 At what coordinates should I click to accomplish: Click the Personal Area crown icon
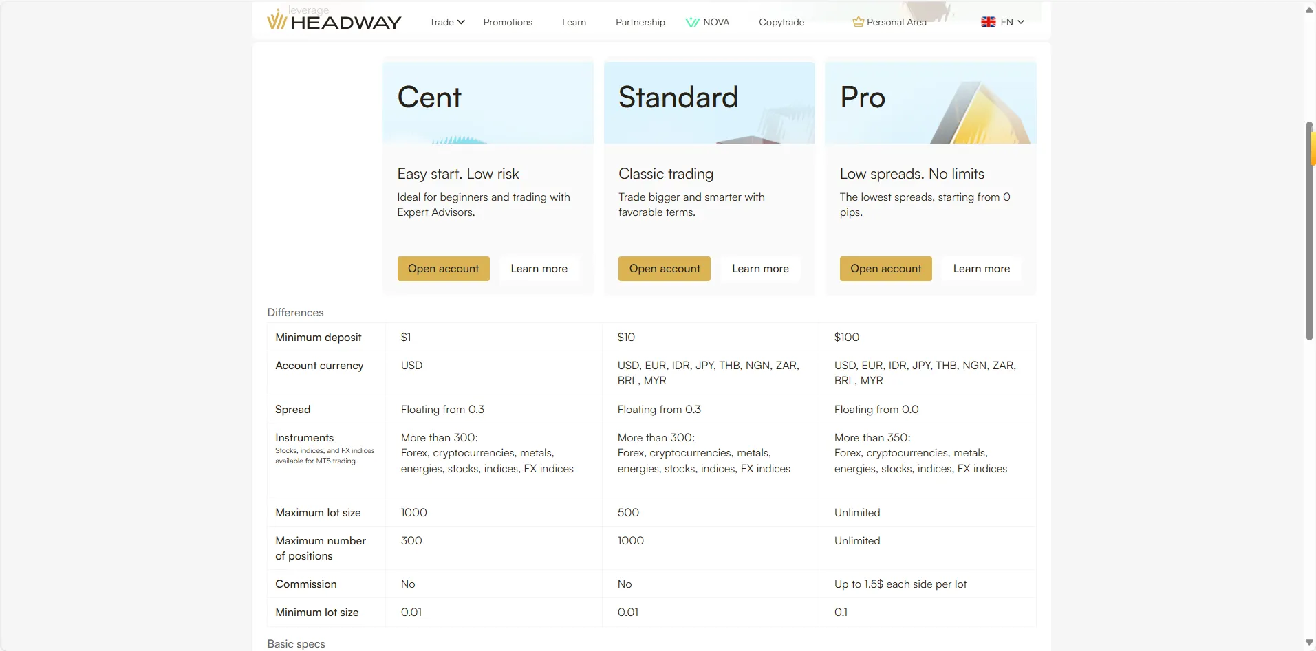click(858, 22)
